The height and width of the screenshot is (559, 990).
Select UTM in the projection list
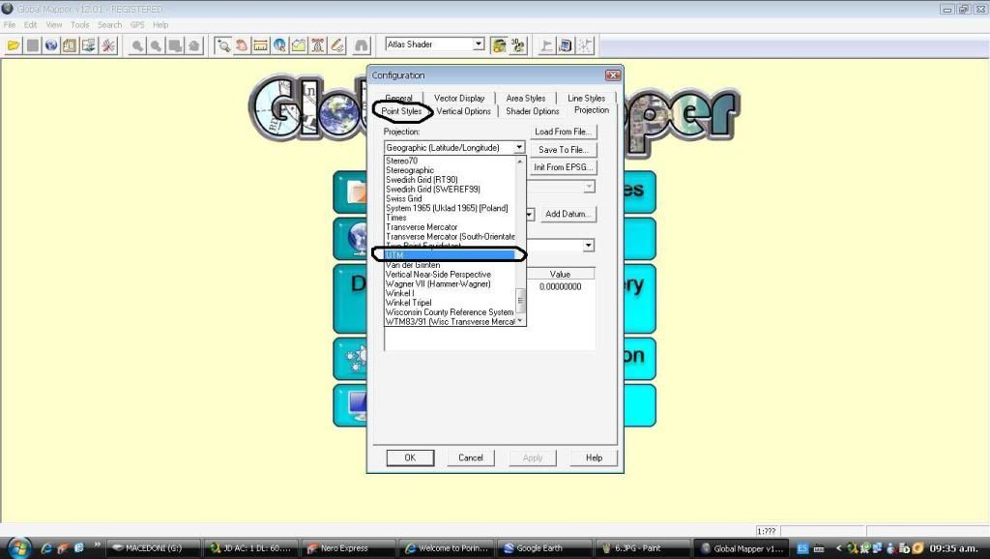(450, 255)
